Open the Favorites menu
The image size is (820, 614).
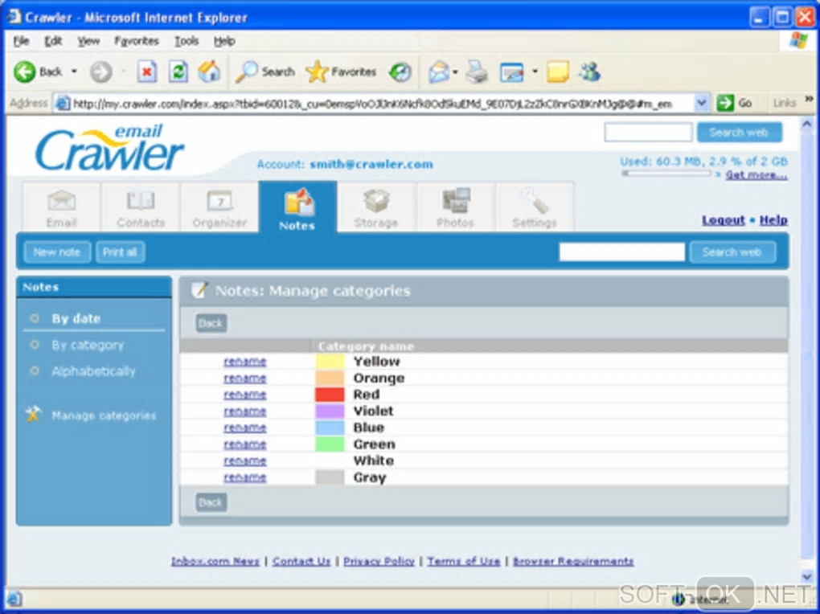[x=137, y=41]
